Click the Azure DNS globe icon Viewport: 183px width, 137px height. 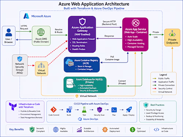click(x=41, y=32)
